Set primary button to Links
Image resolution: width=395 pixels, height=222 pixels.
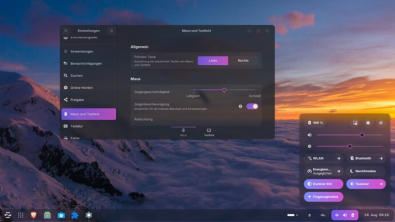tap(213, 61)
